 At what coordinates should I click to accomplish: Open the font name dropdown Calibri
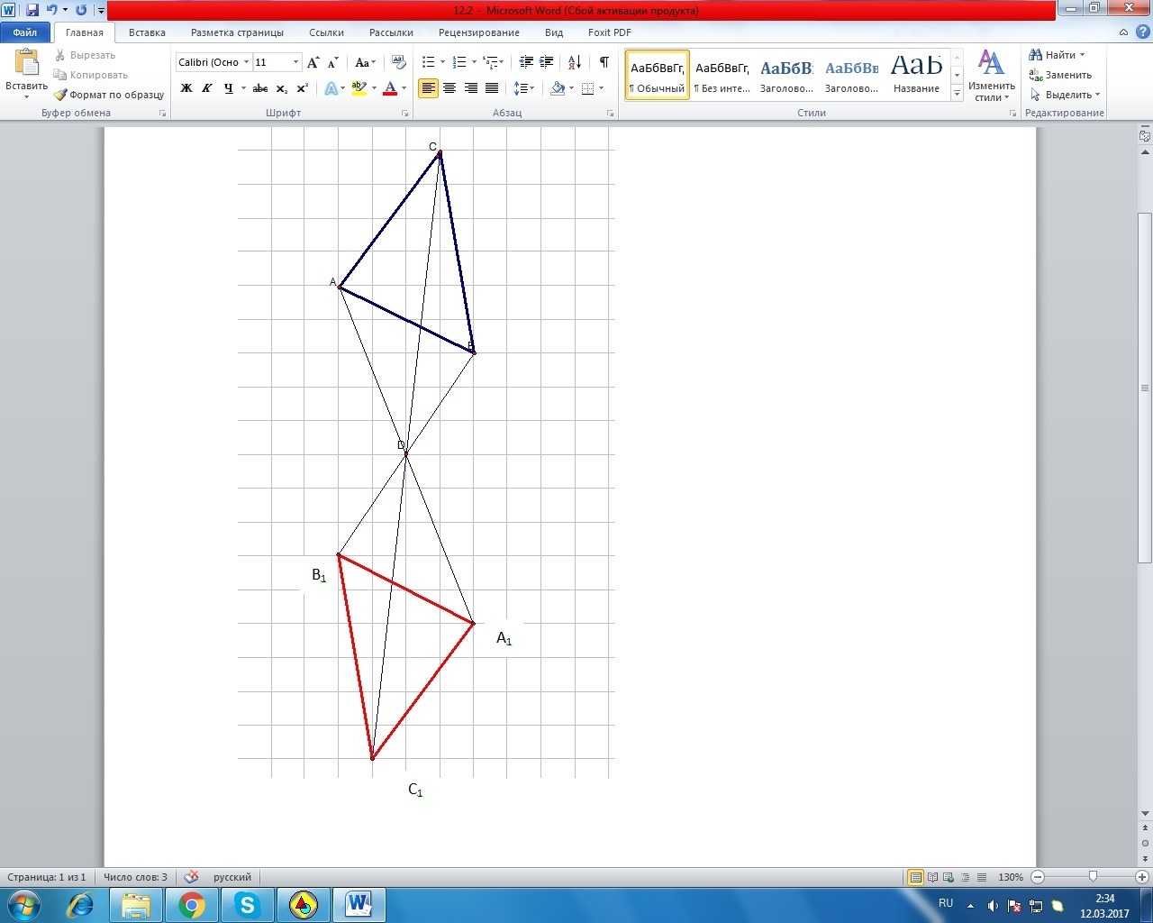pyautogui.click(x=246, y=62)
